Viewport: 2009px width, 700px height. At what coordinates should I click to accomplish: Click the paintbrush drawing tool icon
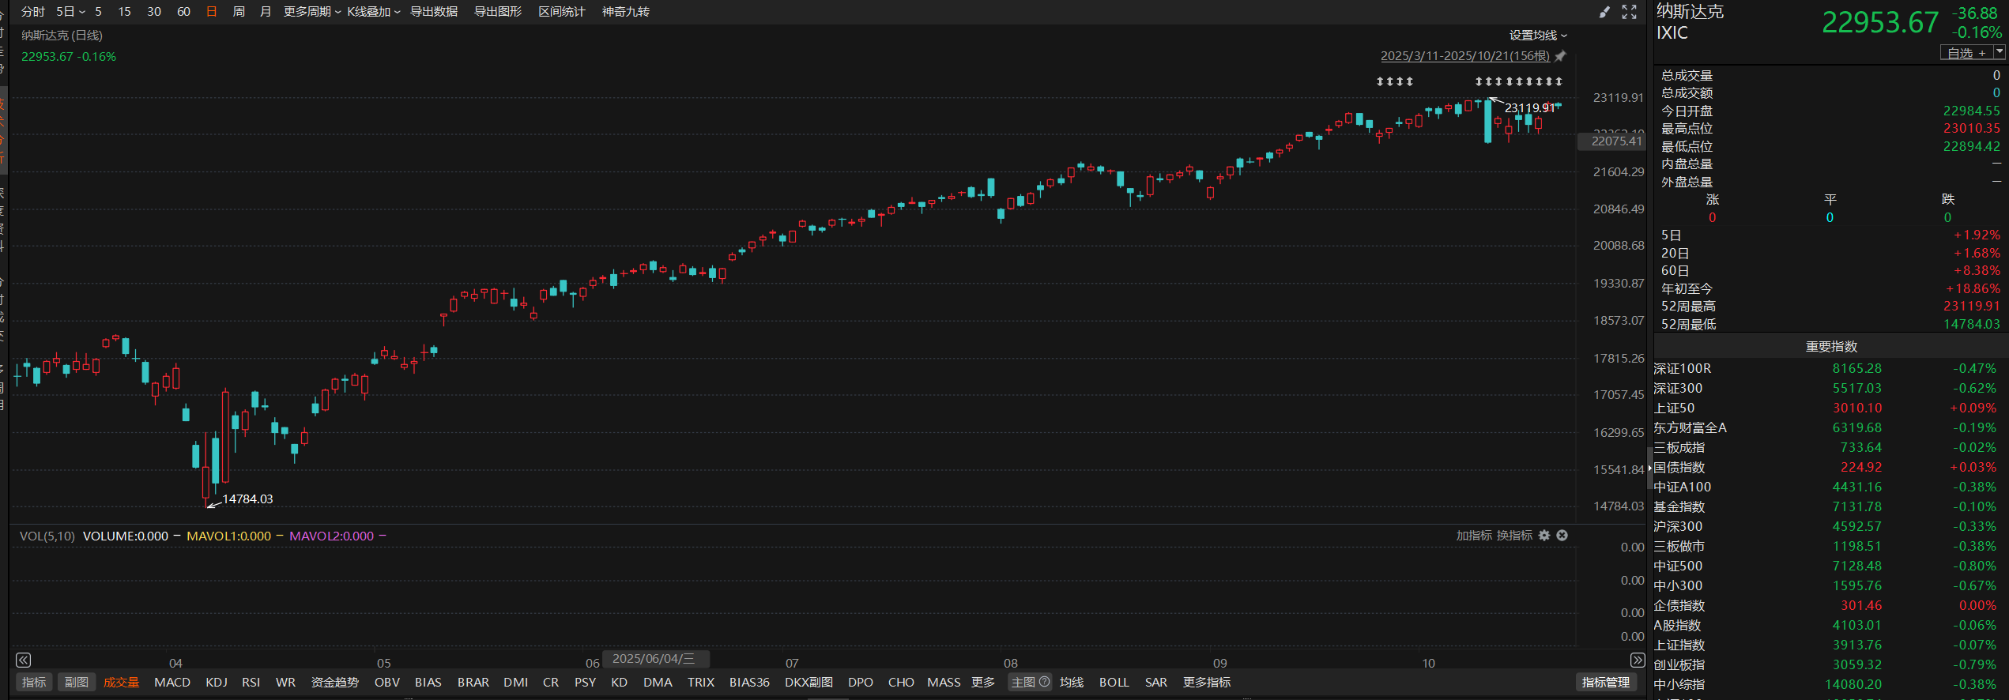(x=1604, y=12)
